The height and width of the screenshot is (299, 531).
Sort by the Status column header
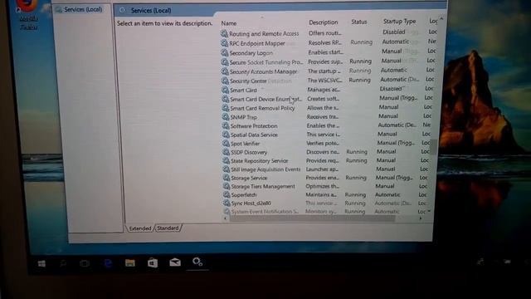coord(359,22)
